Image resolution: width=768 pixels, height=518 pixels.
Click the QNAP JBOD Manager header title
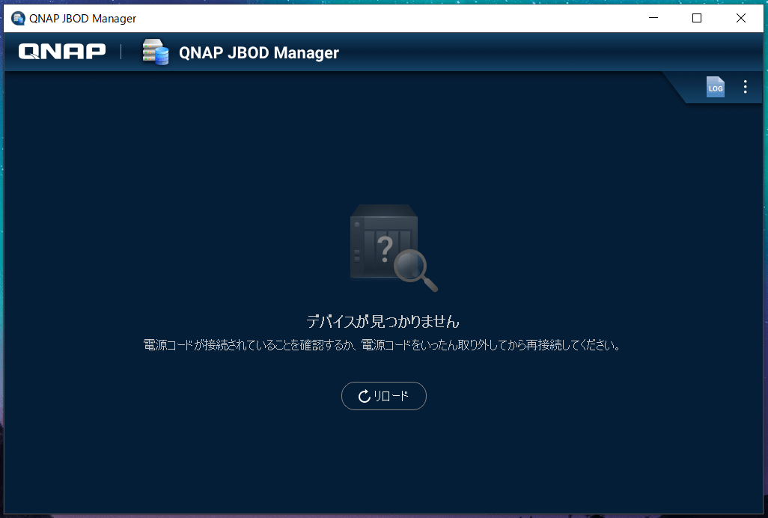[258, 52]
